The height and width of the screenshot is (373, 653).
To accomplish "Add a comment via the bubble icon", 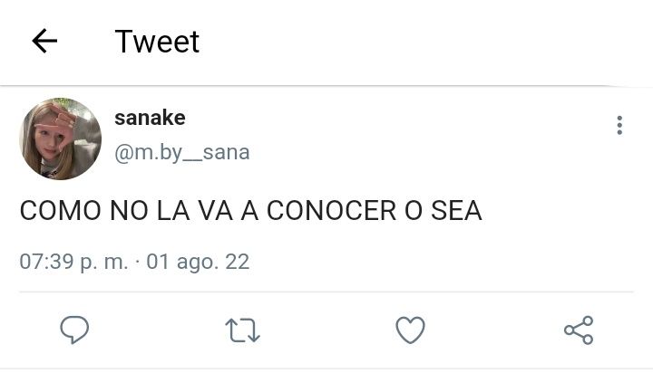I will coord(74,330).
